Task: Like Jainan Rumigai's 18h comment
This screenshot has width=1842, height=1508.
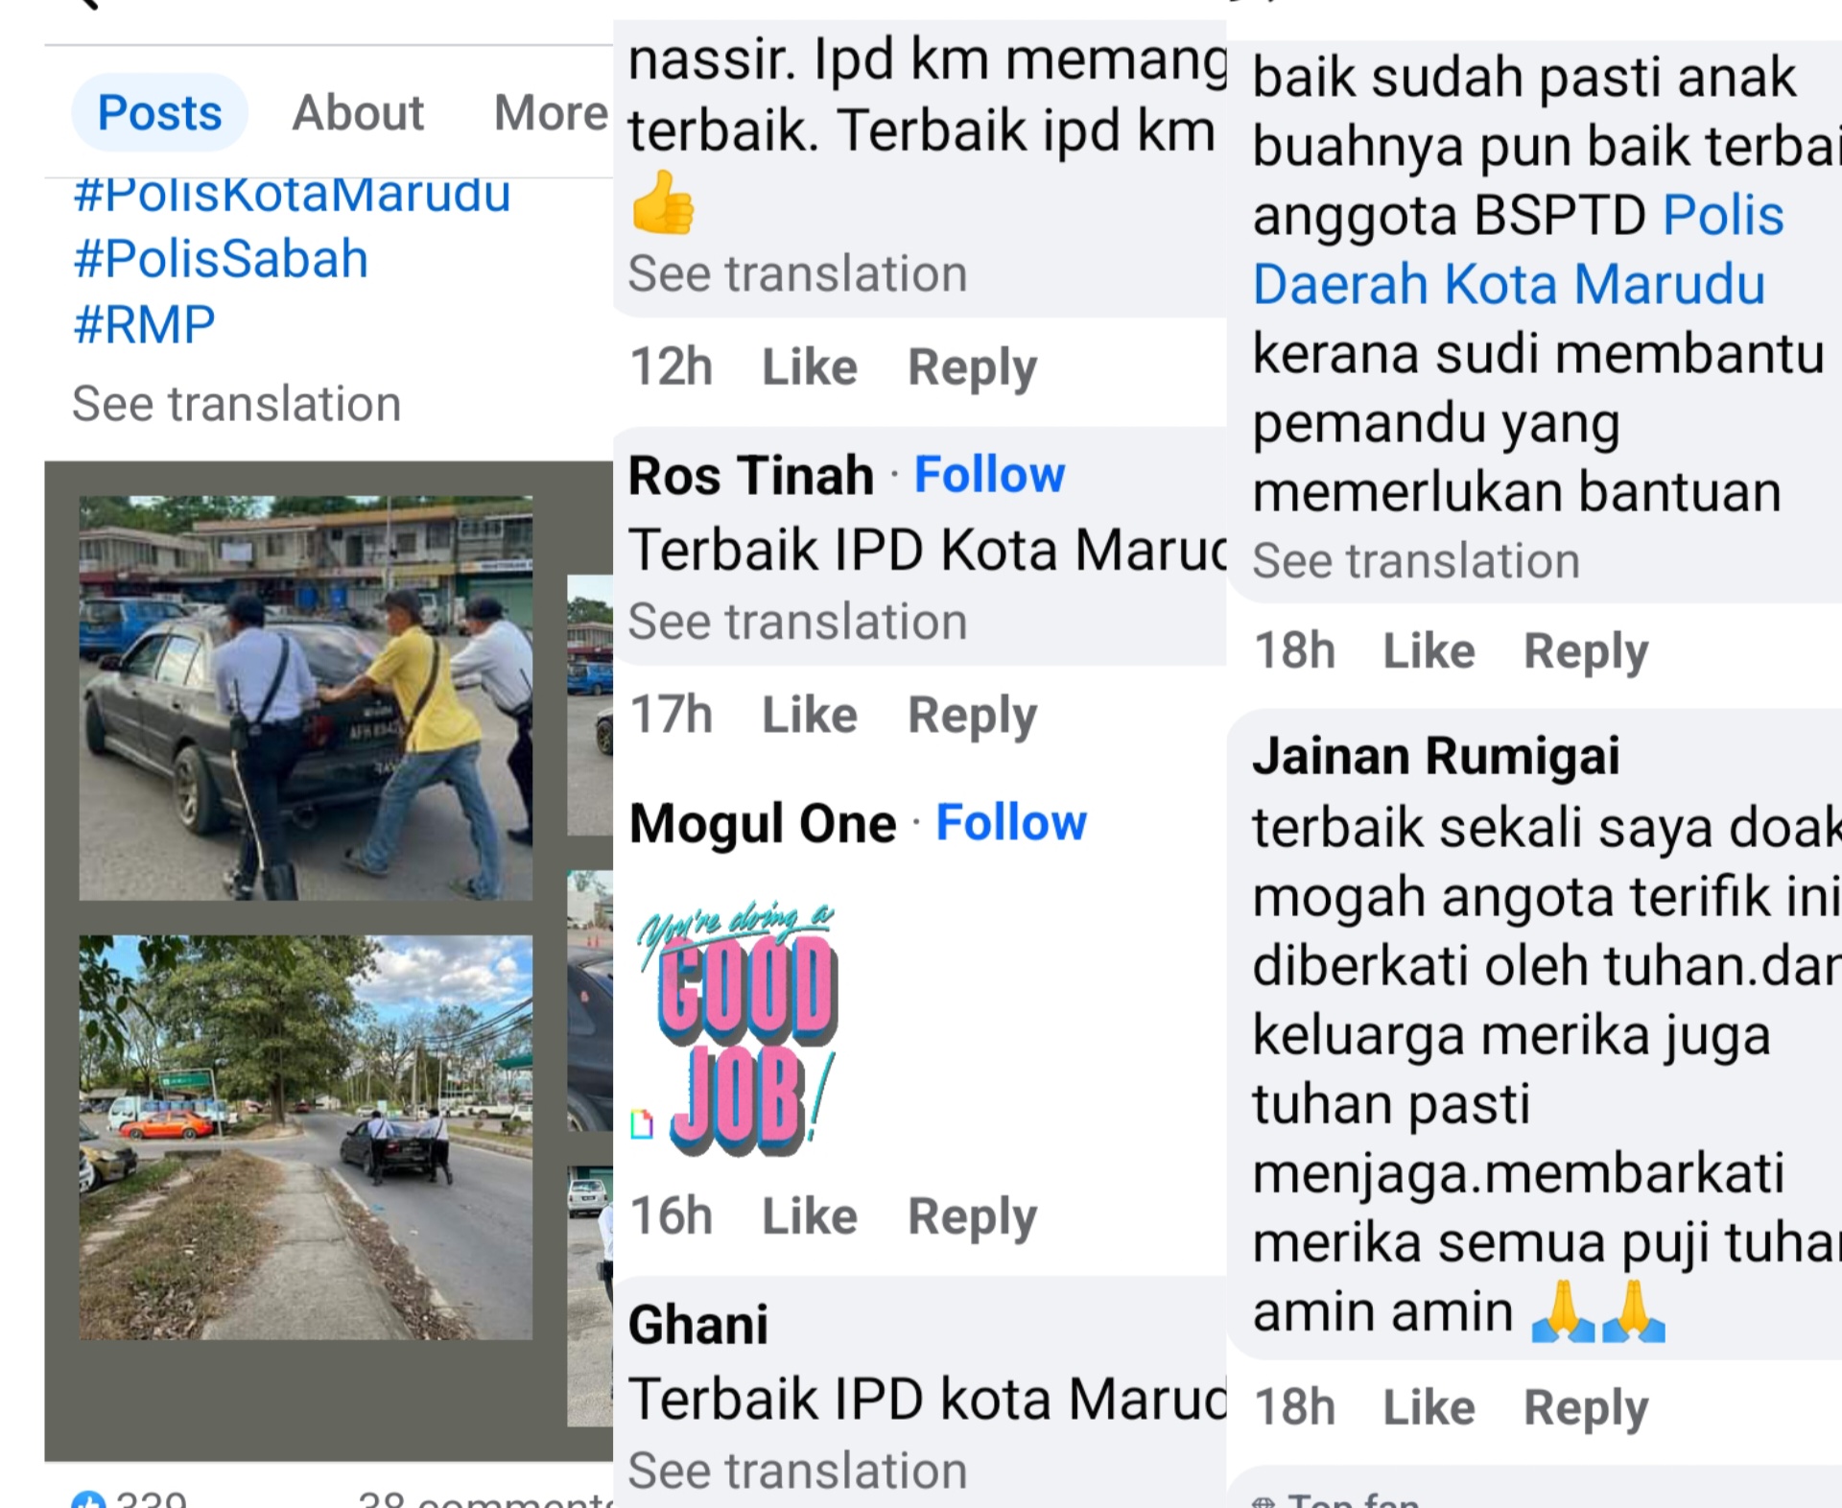Action: point(1429,1408)
